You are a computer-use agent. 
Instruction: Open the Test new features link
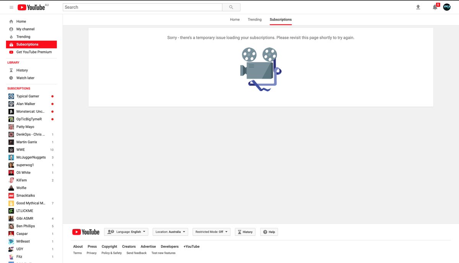click(x=163, y=253)
